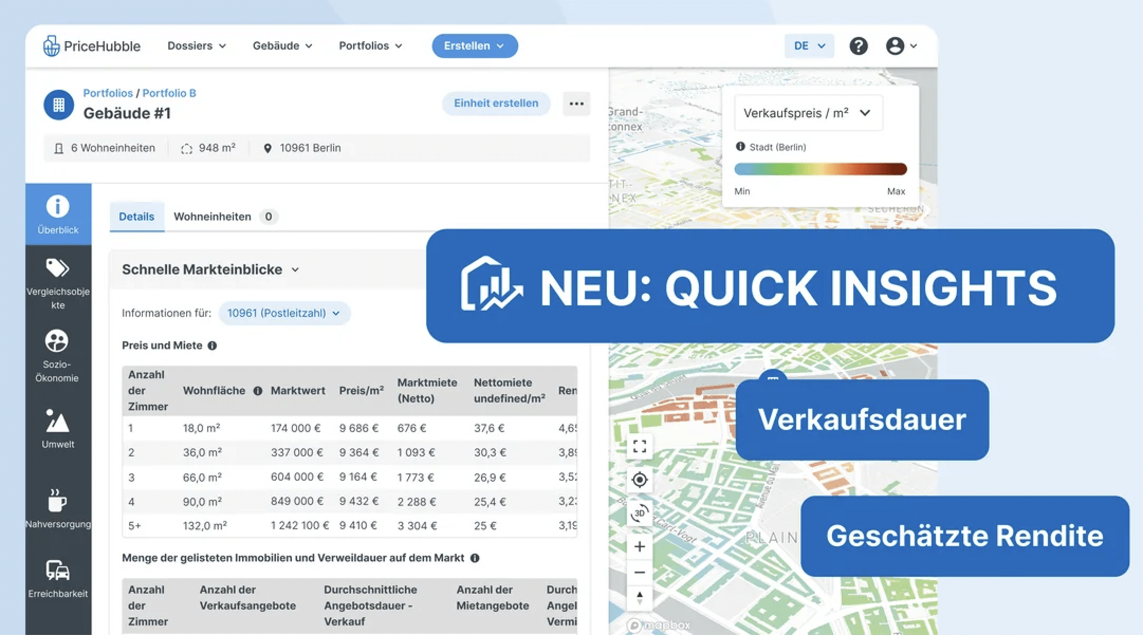
Task: Open the Dossiers dropdown menu
Action: (197, 46)
